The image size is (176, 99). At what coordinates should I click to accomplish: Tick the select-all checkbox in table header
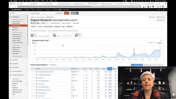[34, 69]
